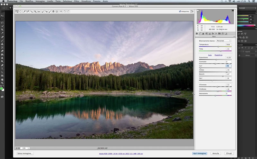The width and height of the screenshot is (257, 159).
Task: Rotate image clockwise
Action: [x=68, y=12]
